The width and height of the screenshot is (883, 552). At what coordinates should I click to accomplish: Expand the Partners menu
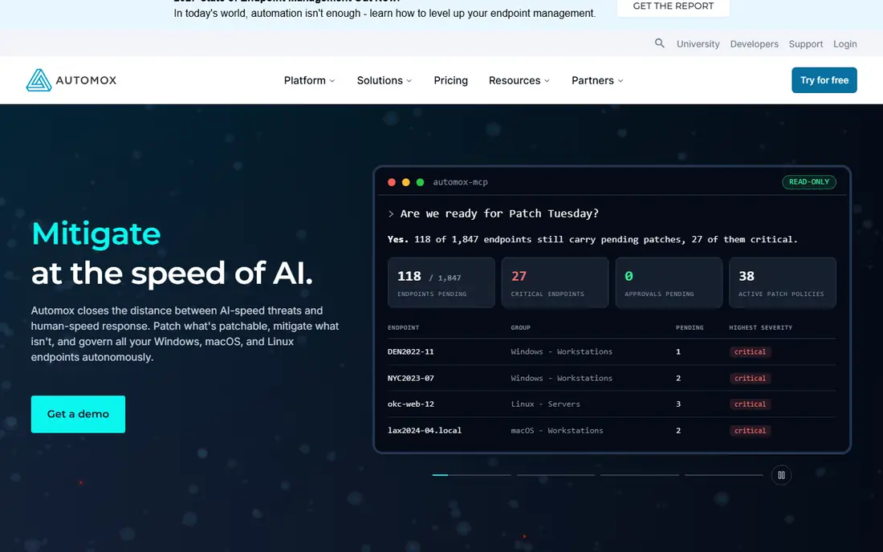tap(597, 80)
